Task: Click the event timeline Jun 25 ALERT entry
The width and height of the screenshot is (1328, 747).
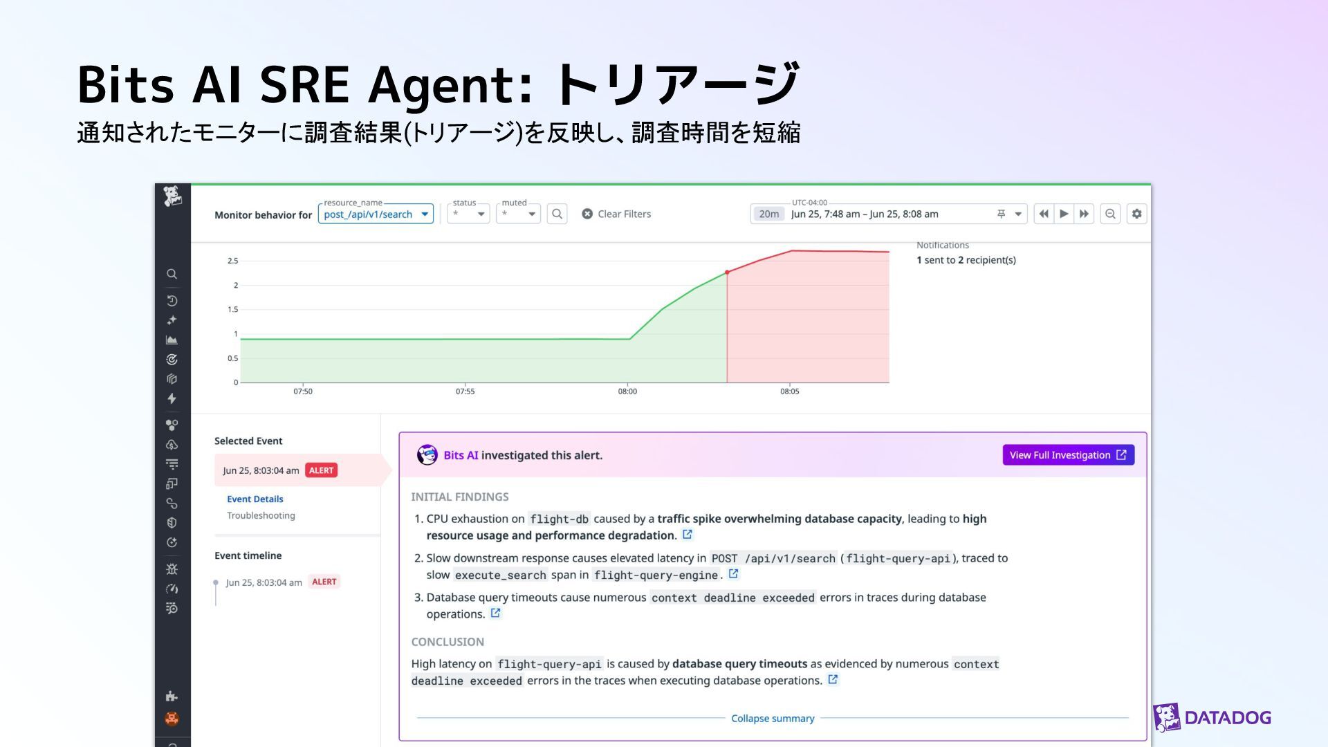Action: pos(282,582)
